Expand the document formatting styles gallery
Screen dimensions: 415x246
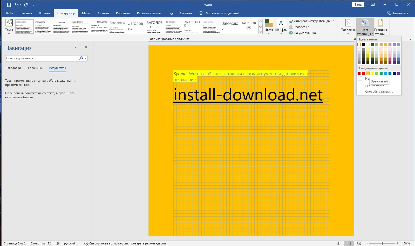(261, 32)
